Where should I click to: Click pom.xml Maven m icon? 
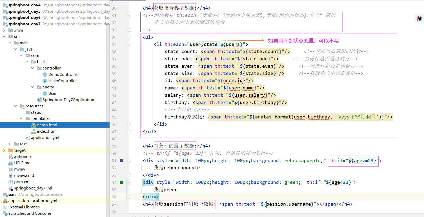pyautogui.click(x=11, y=182)
